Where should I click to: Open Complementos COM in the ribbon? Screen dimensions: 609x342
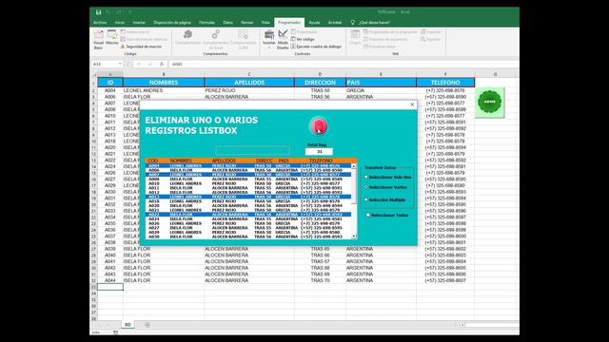[x=244, y=40]
